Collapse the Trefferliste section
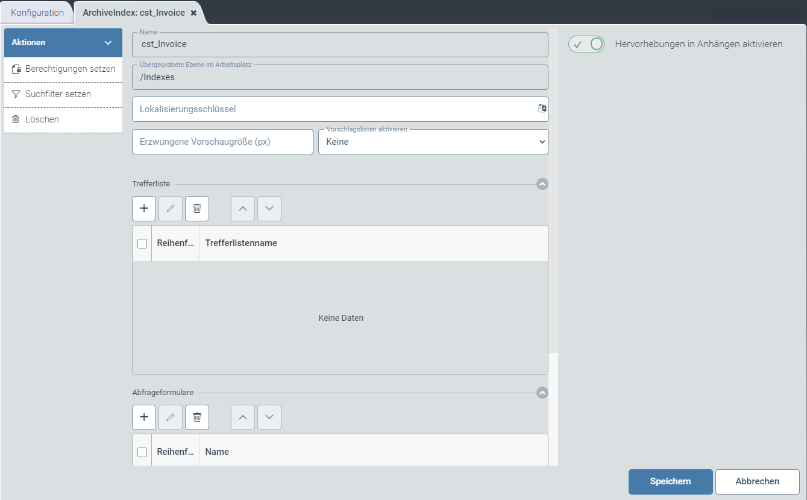 pyautogui.click(x=542, y=184)
